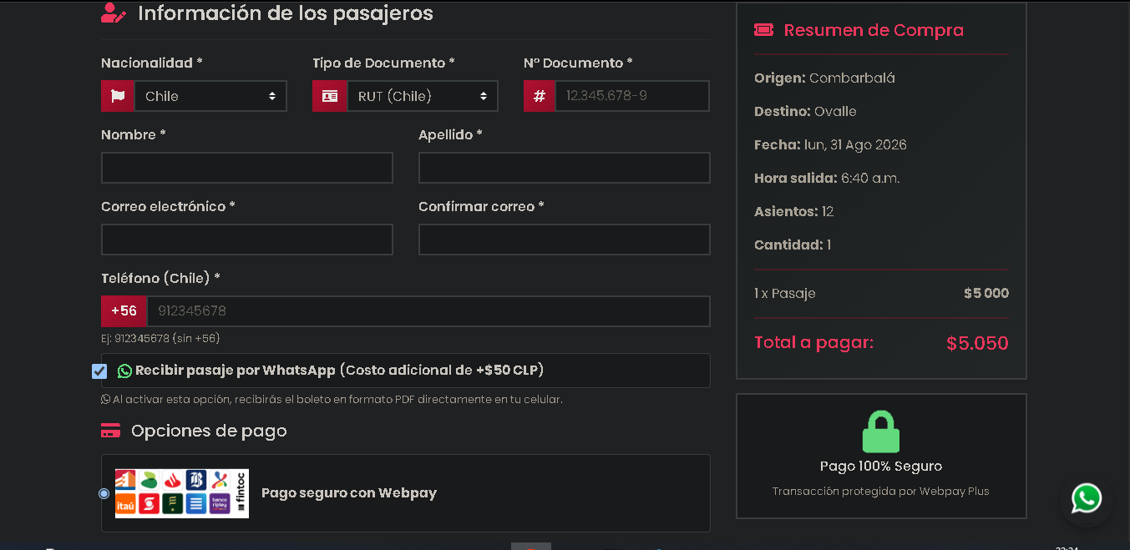Select the Pago seguro con Webpay radio

(104, 493)
